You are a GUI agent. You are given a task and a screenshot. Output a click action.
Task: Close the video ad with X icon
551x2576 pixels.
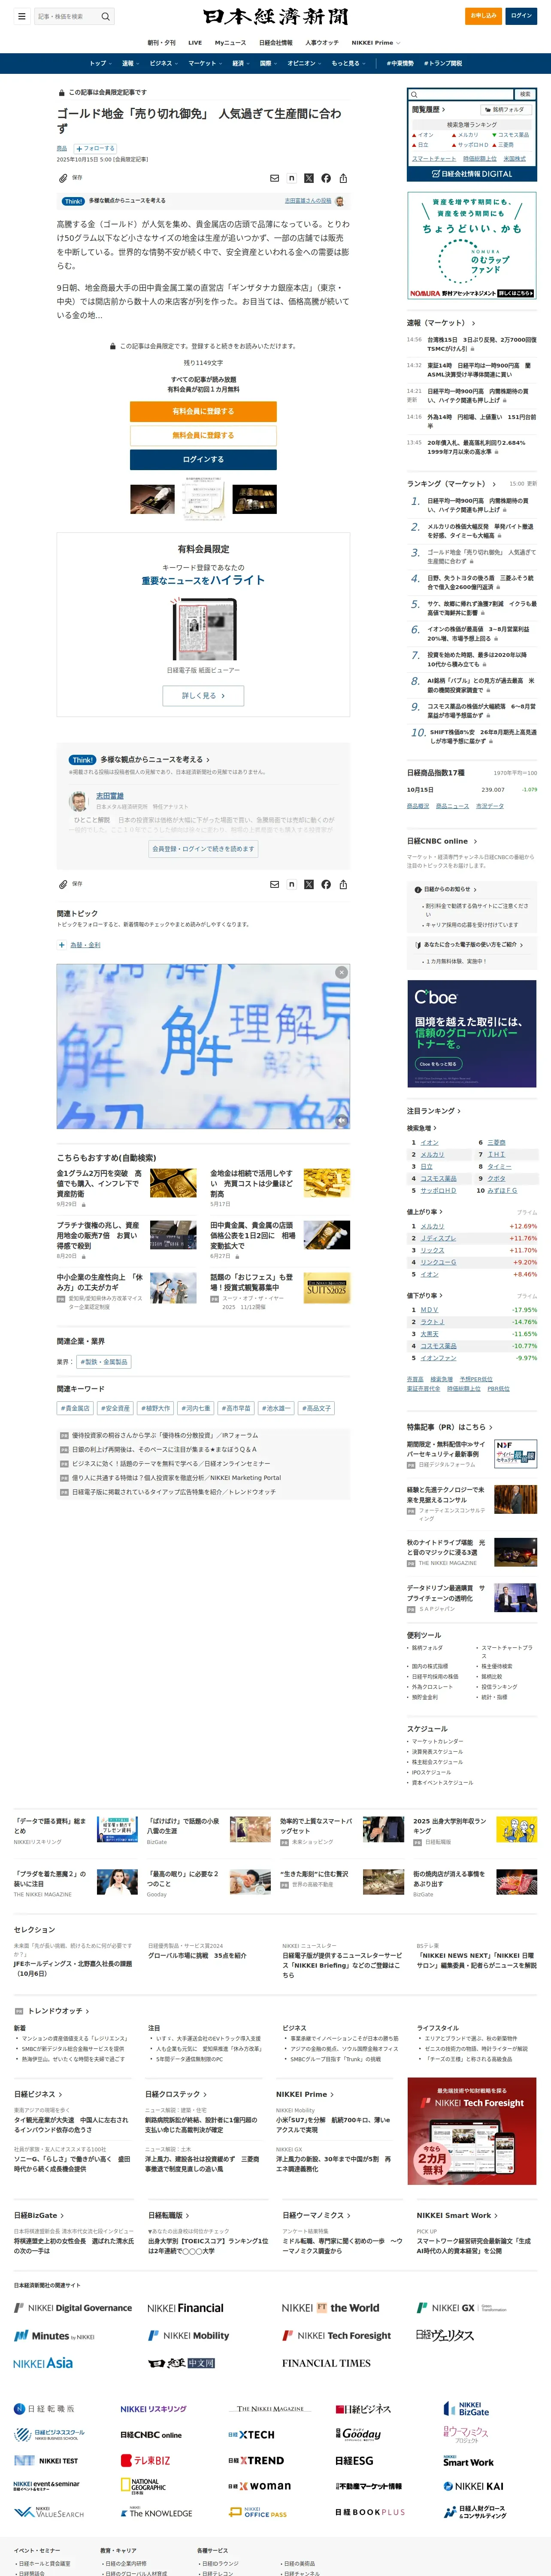point(341,972)
